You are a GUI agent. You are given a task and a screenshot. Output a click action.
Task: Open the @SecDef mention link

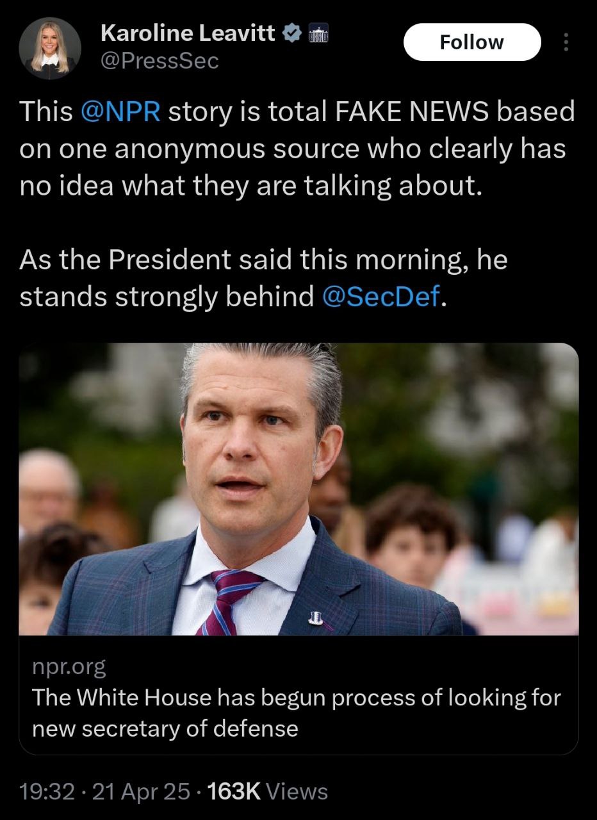[x=381, y=297]
